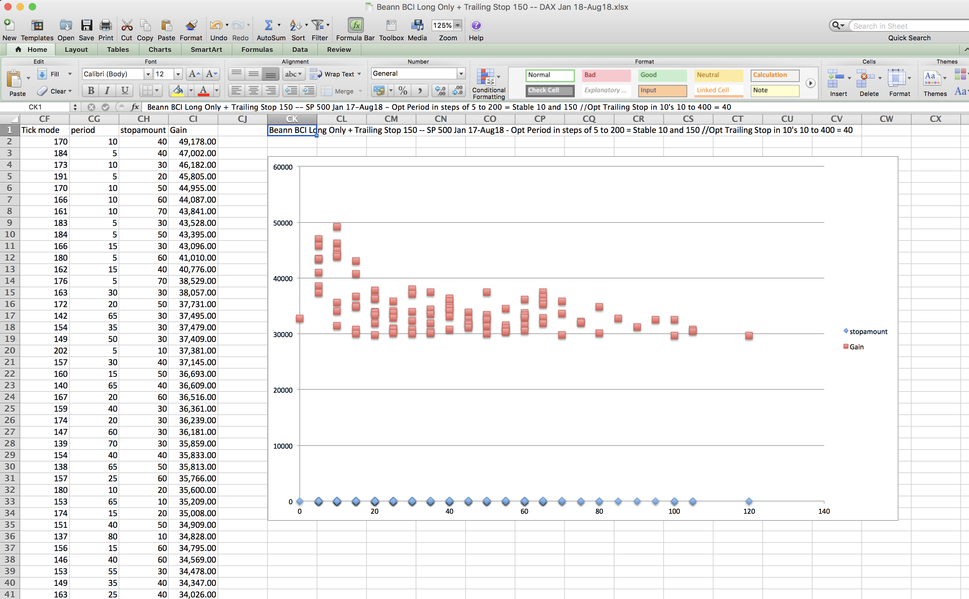Click the Print toolbar icon
This screenshot has height=599, width=969.
[105, 25]
